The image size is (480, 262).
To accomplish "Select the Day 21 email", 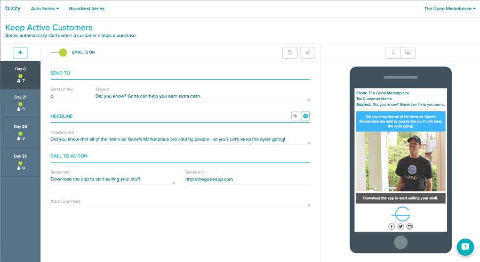I will (20, 103).
